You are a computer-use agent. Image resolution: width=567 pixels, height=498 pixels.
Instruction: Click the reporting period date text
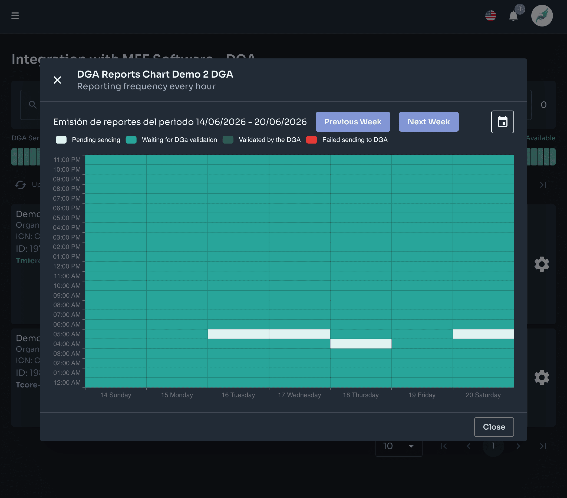[x=180, y=122]
